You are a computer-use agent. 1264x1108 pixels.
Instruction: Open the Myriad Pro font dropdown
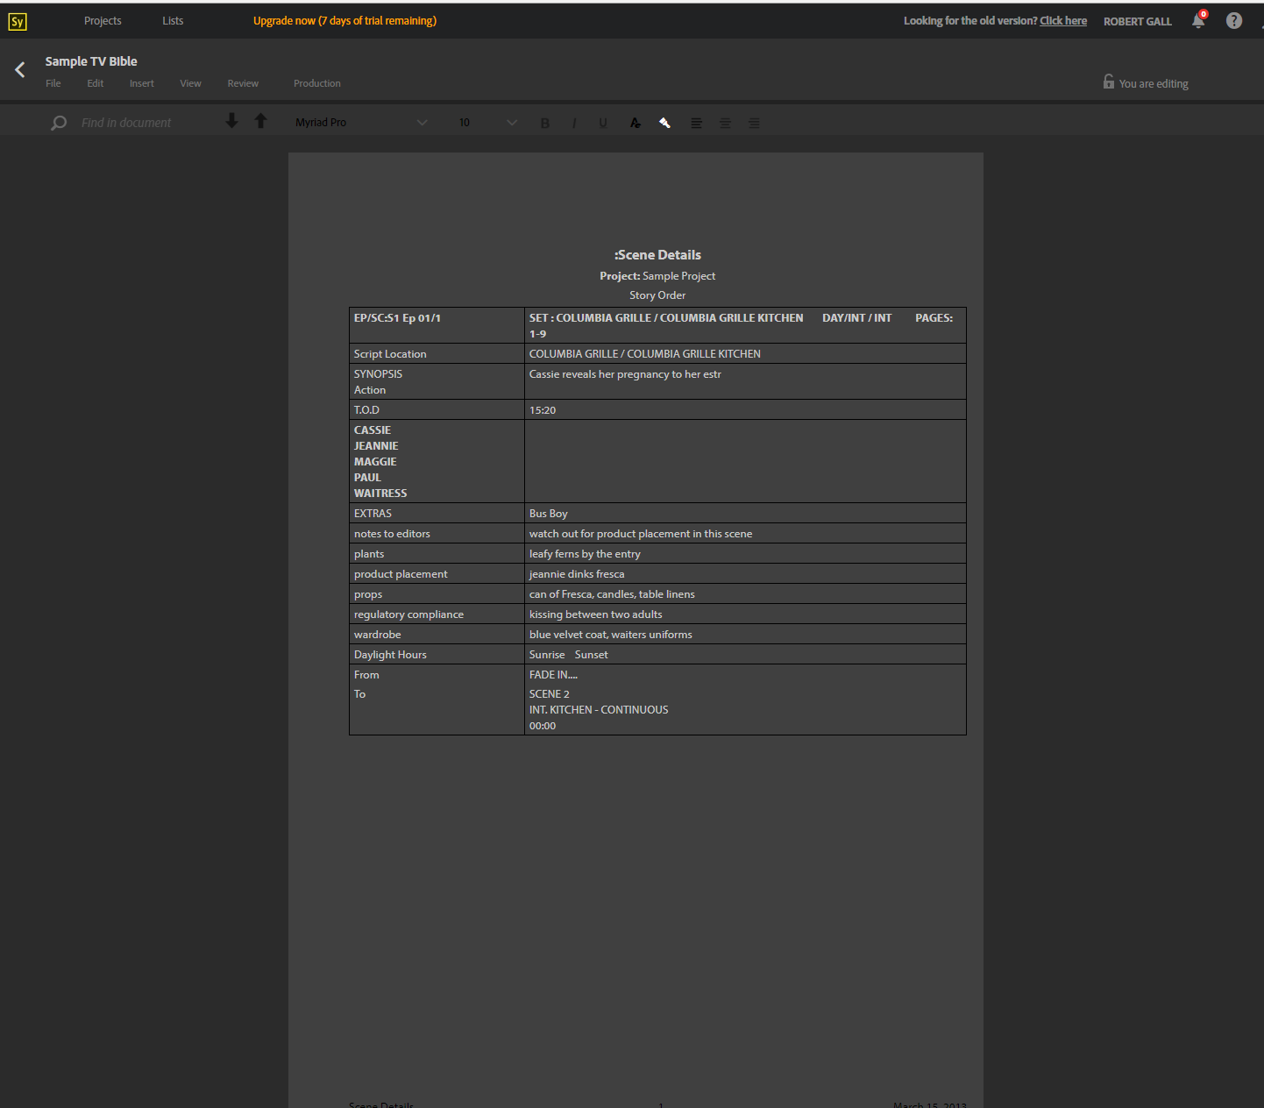click(x=361, y=122)
